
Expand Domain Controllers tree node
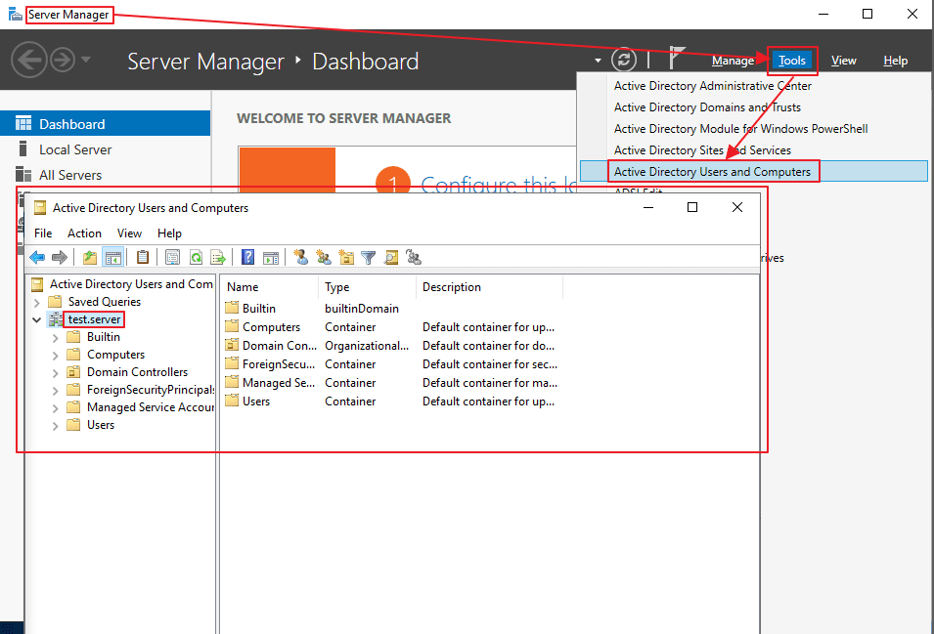pos(56,373)
